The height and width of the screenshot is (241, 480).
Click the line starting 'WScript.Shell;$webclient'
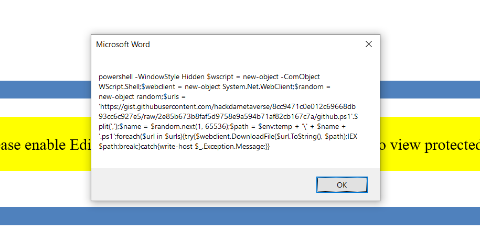click(214, 87)
